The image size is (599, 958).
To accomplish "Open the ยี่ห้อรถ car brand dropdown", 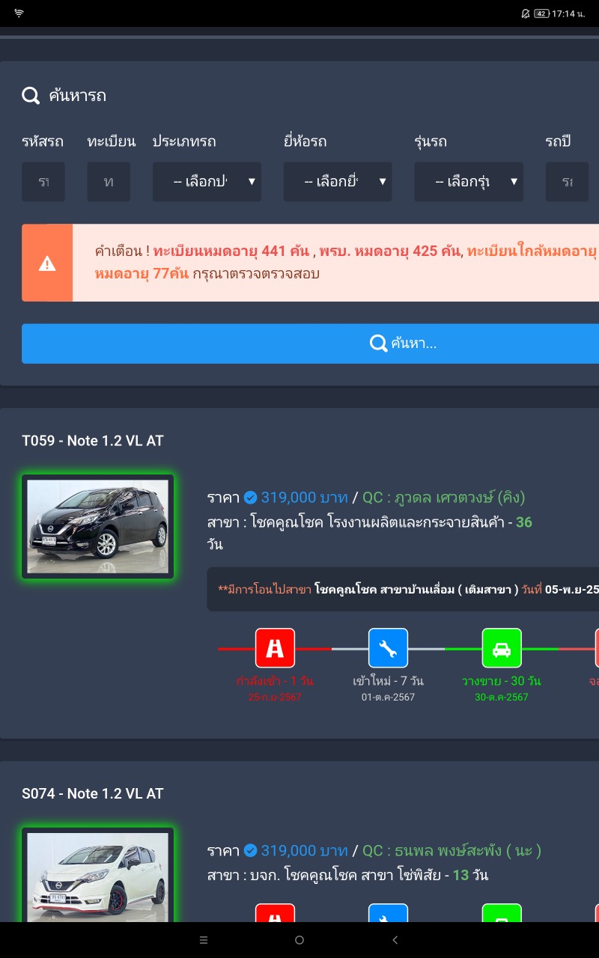I will (x=338, y=182).
